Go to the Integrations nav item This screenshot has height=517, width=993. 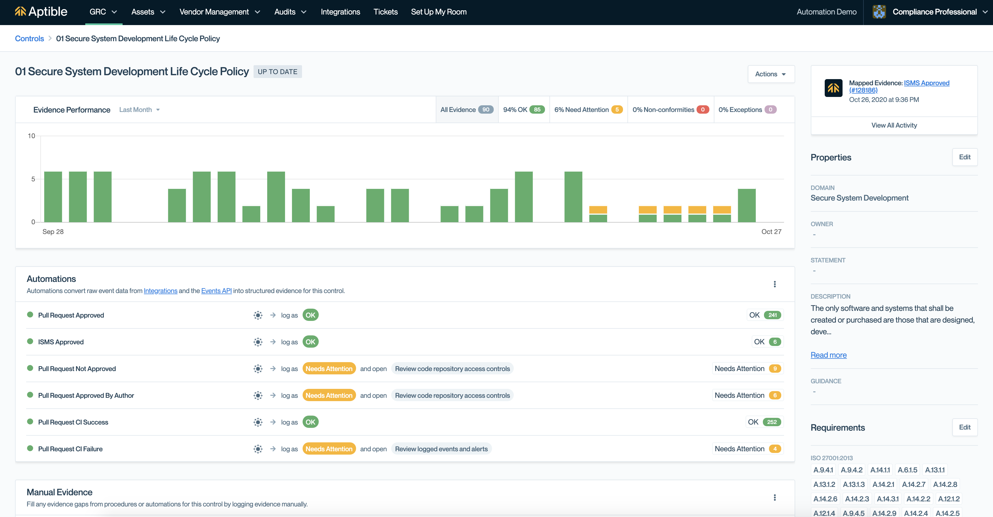[340, 12]
